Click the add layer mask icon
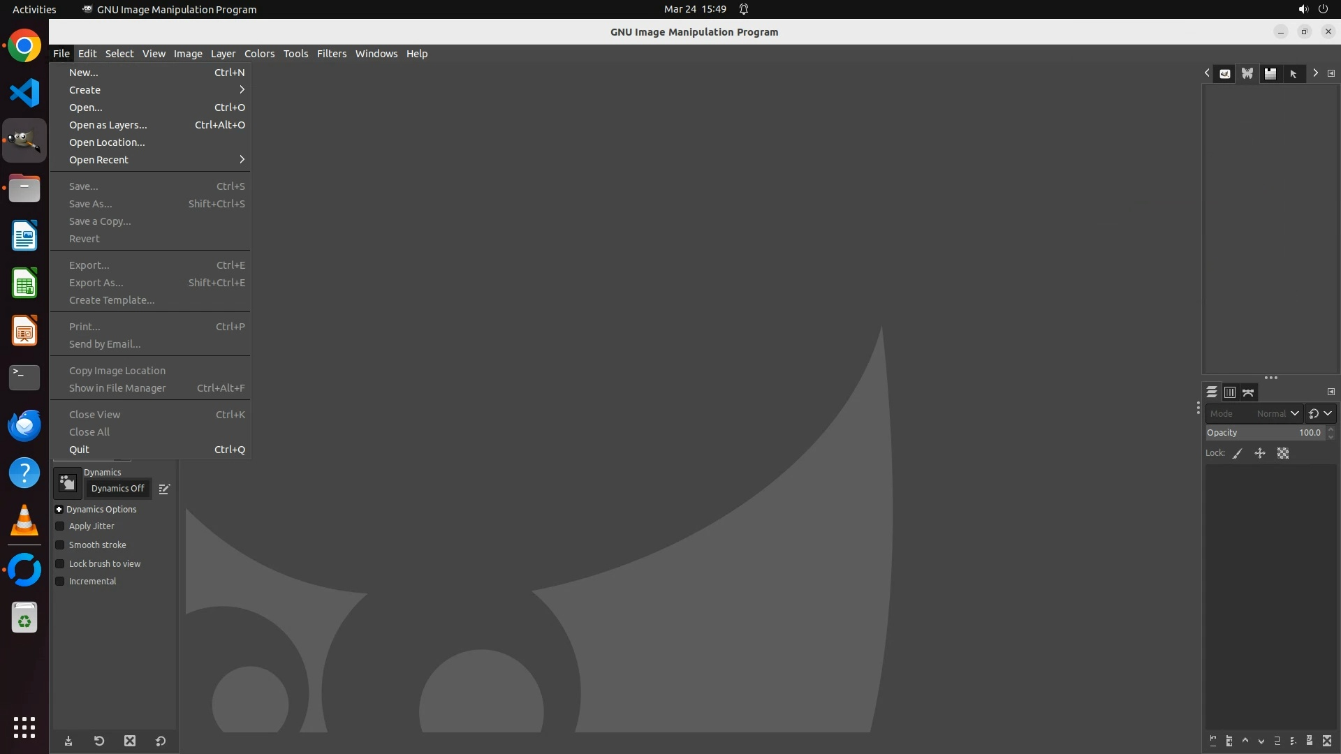This screenshot has height=754, width=1341. click(x=1310, y=741)
